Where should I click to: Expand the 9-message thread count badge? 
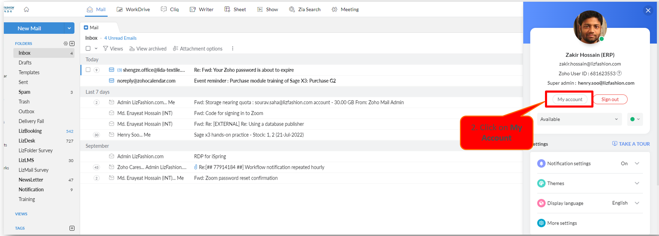[97, 70]
